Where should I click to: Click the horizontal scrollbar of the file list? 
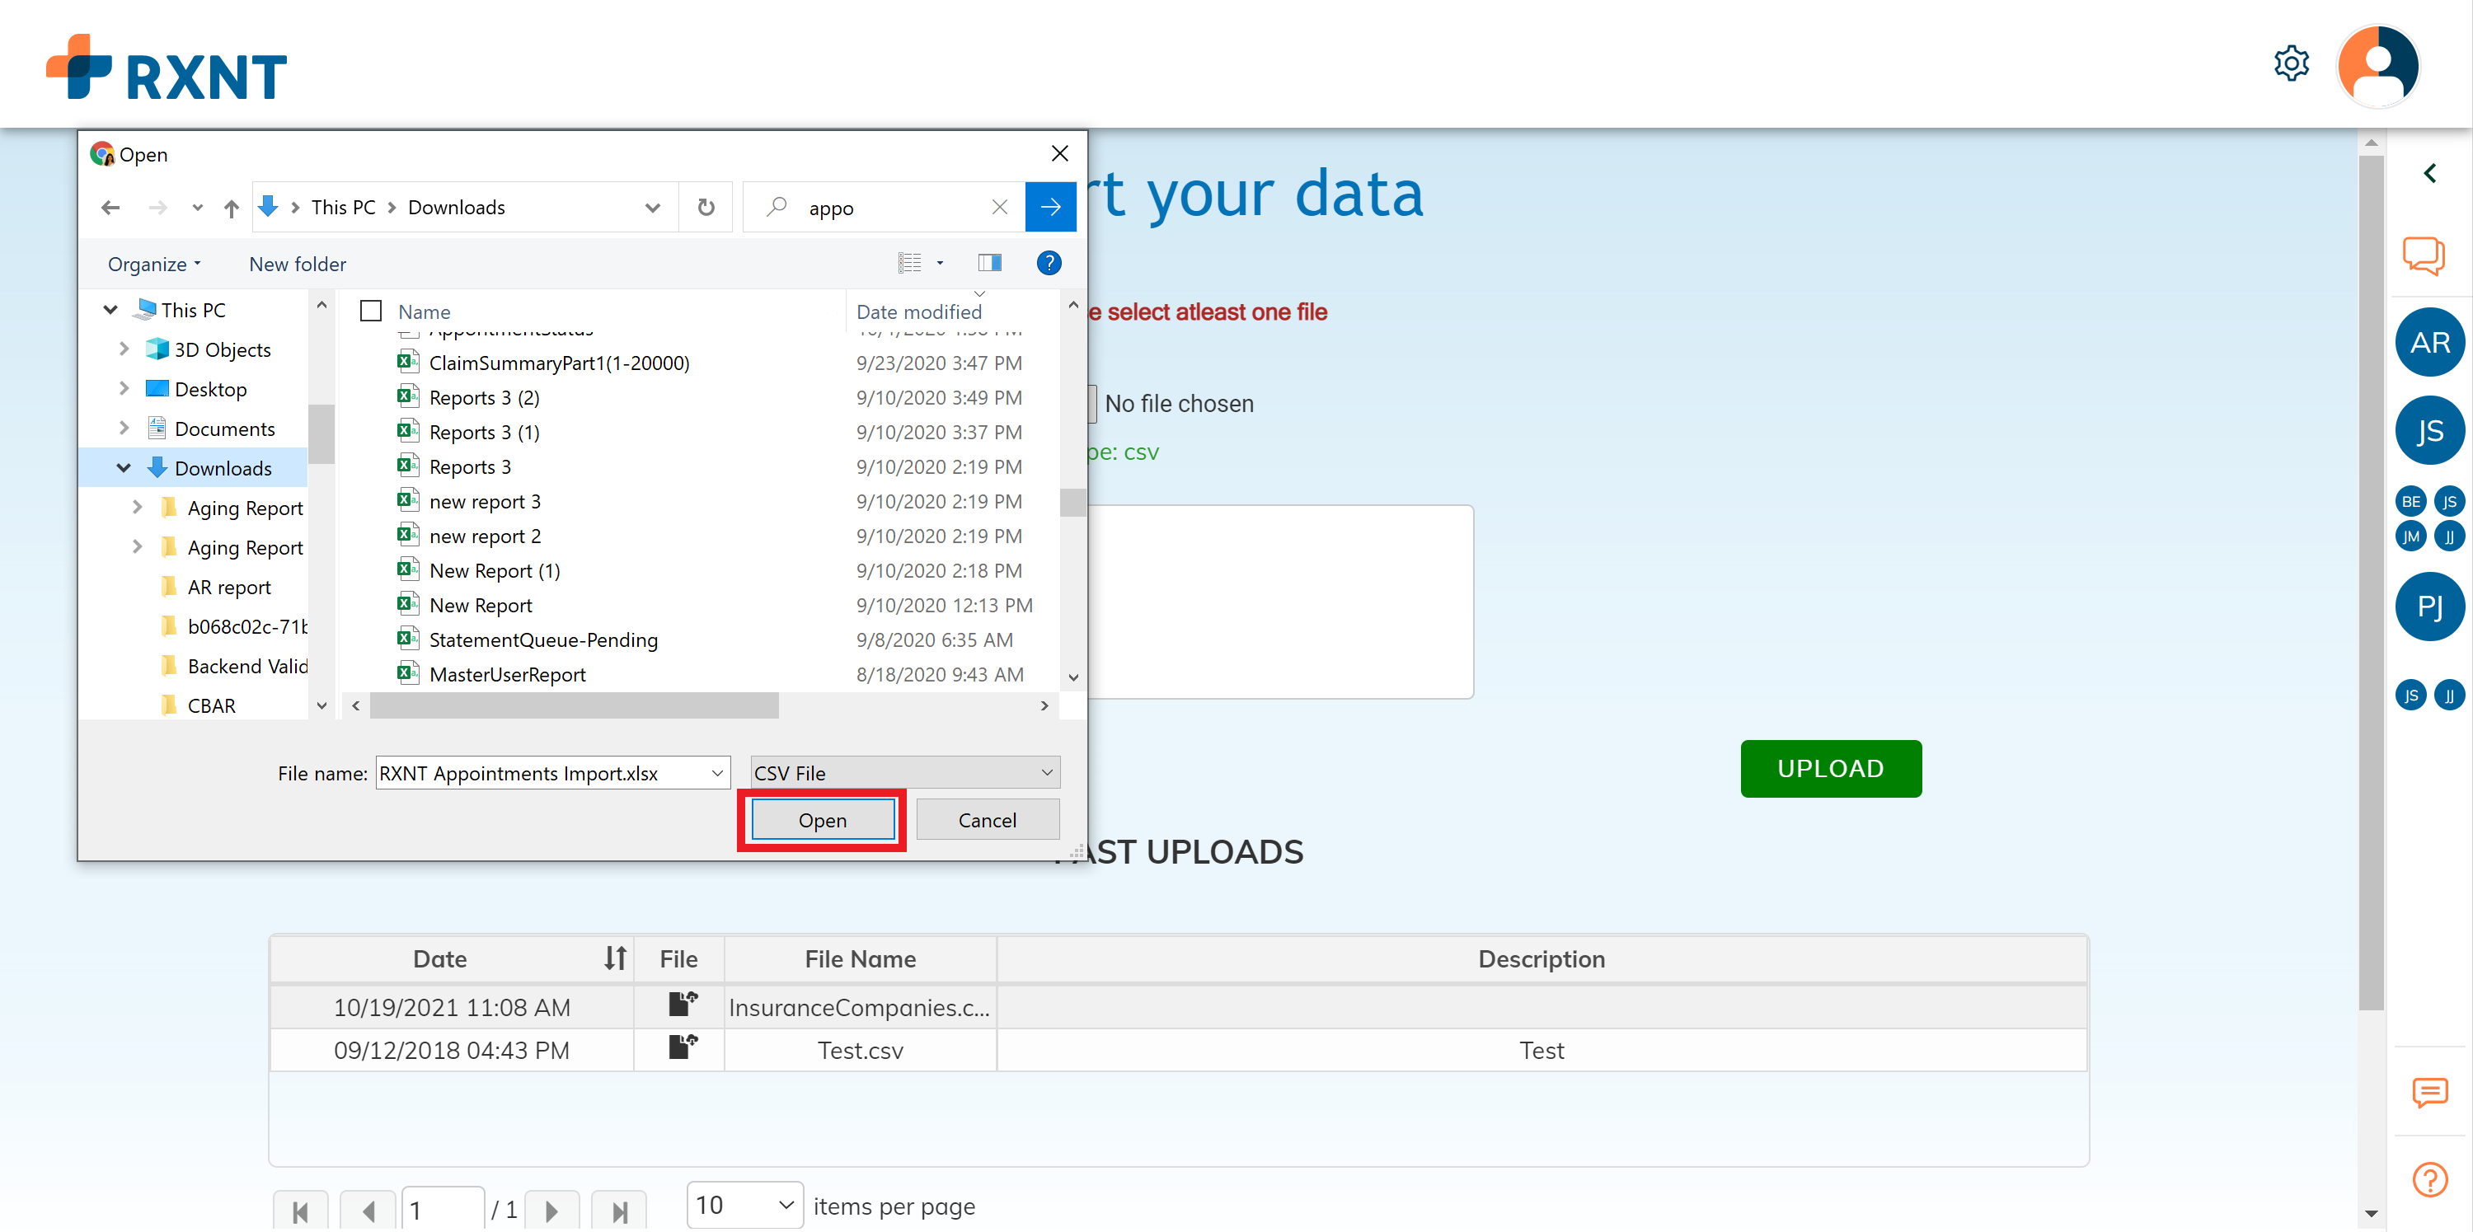pos(573,706)
